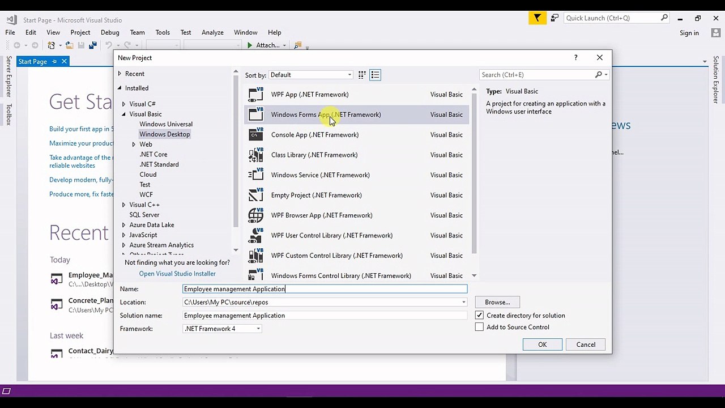Click the New Project toolbar icon

tap(52, 45)
